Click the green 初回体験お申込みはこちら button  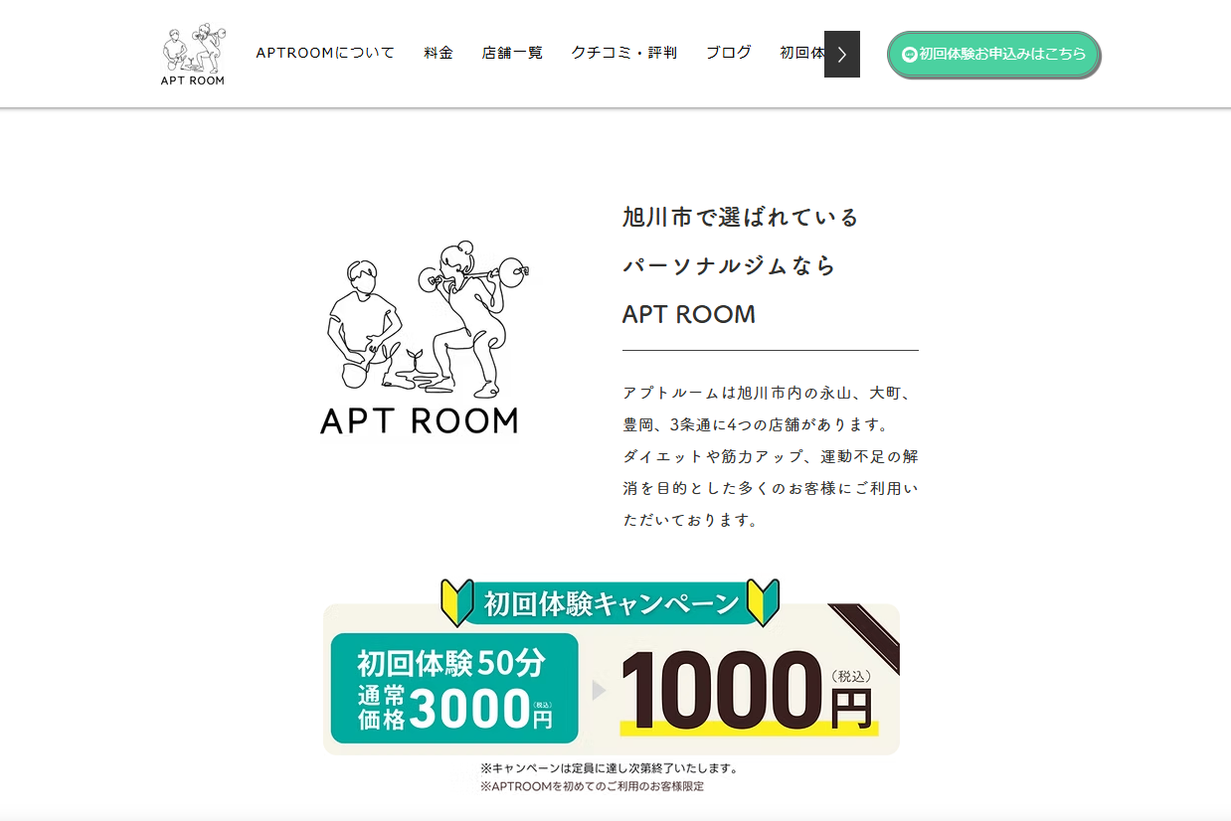coord(993,54)
